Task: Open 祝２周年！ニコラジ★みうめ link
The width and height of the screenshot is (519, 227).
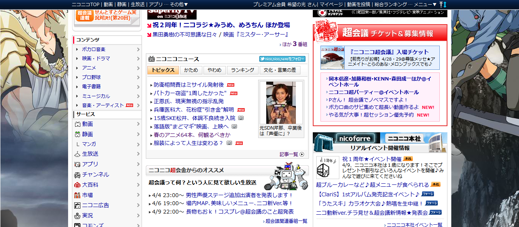Action: coord(221,25)
